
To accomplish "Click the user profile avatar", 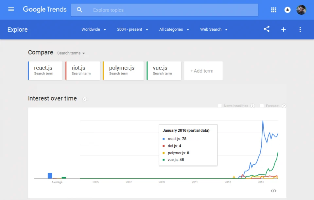I will [x=301, y=10].
